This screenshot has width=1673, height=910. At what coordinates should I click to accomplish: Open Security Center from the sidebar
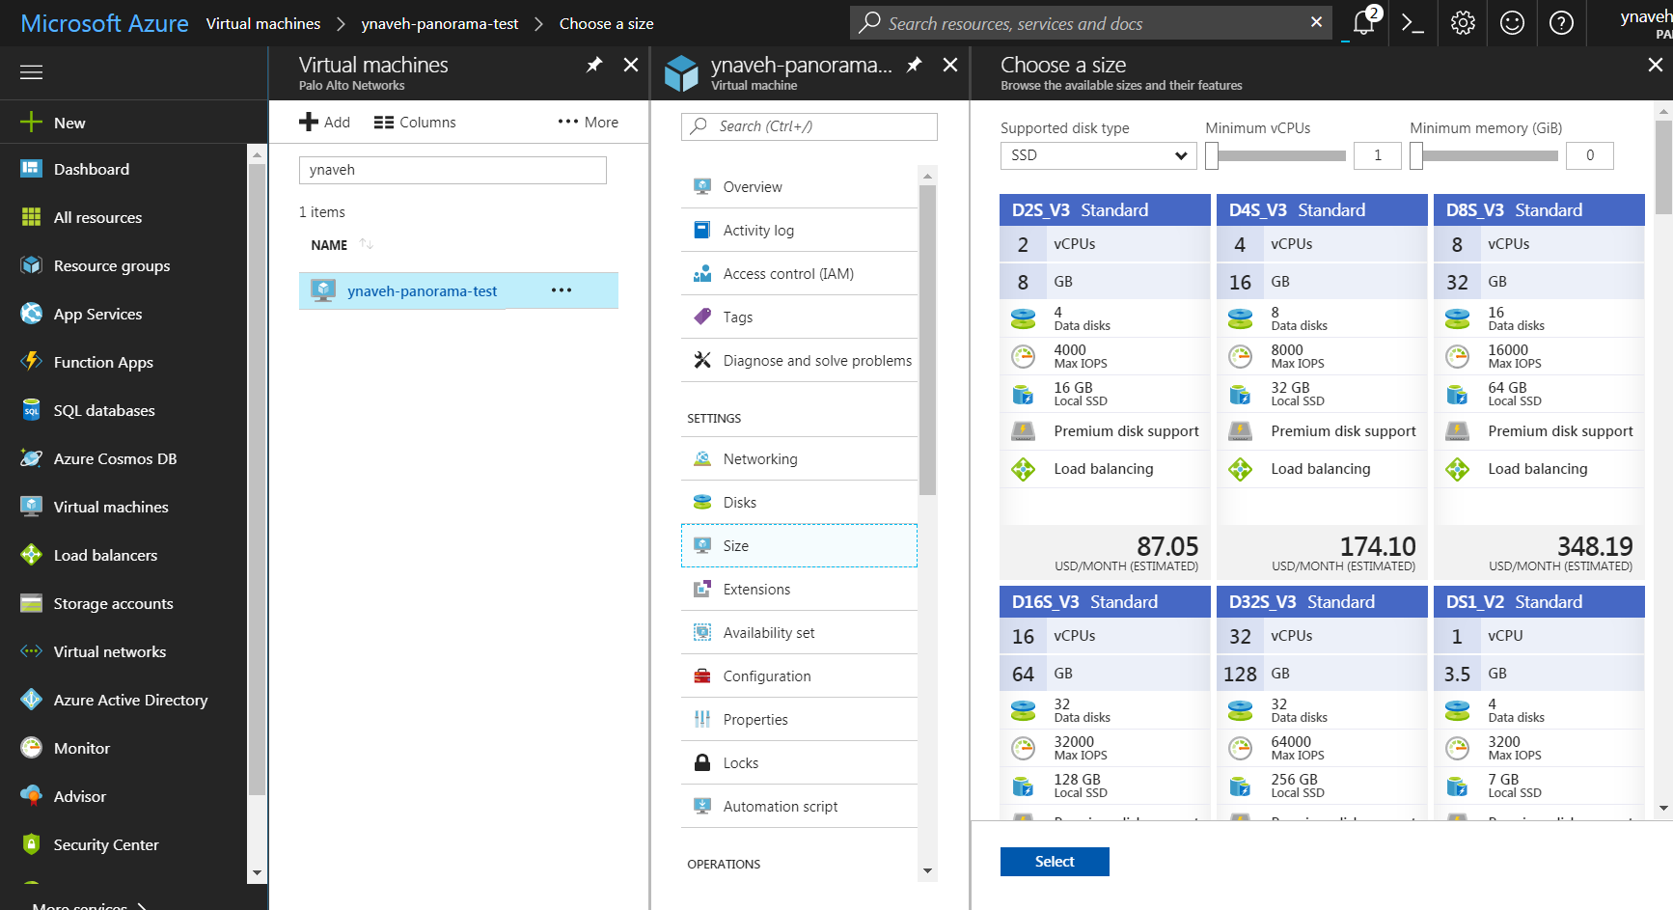tap(106, 844)
